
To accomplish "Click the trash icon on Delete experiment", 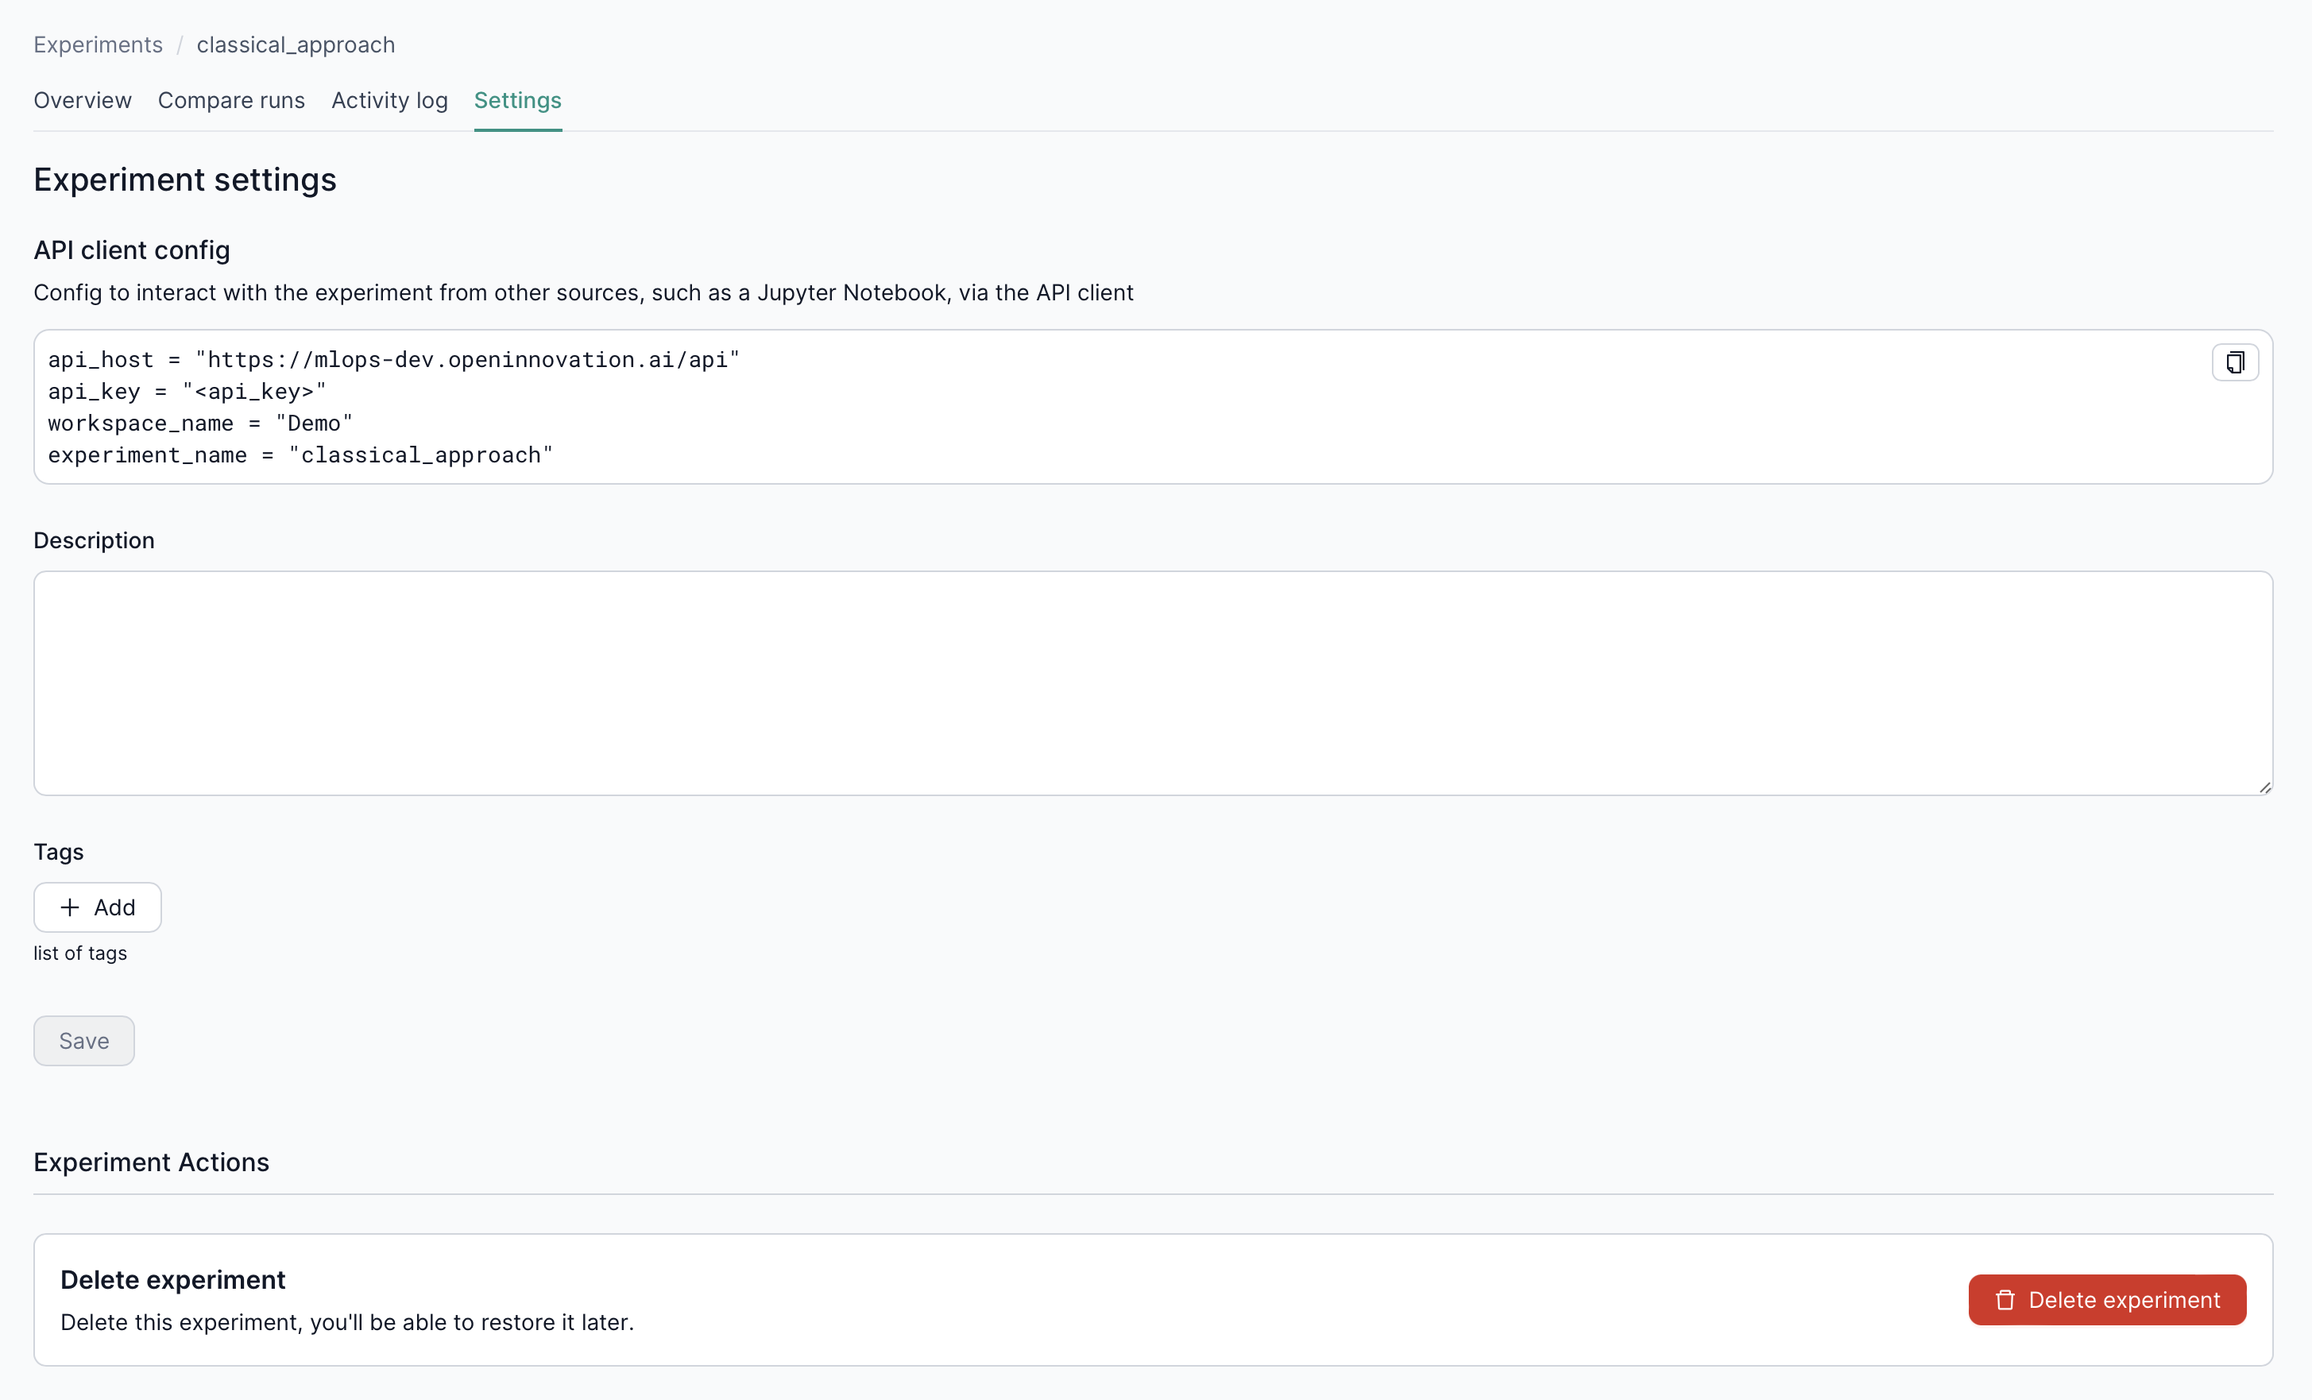I will click(x=2005, y=1300).
